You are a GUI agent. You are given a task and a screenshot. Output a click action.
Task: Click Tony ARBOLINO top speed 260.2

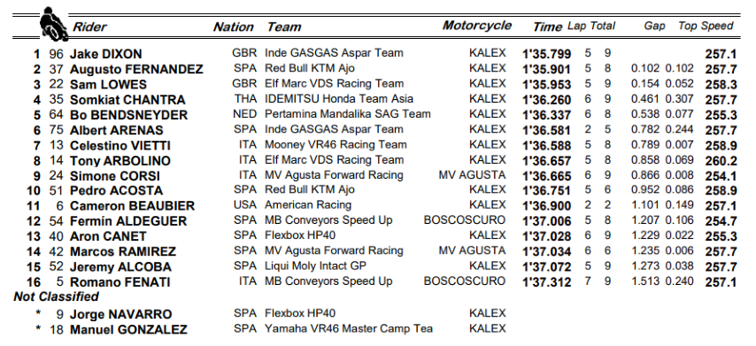point(721,161)
